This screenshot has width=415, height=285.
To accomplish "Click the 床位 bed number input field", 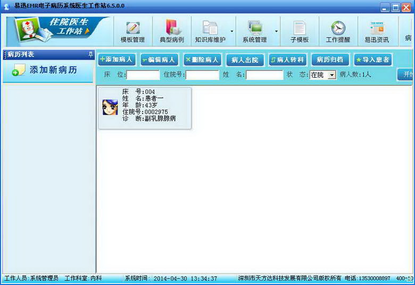I will coord(143,75).
